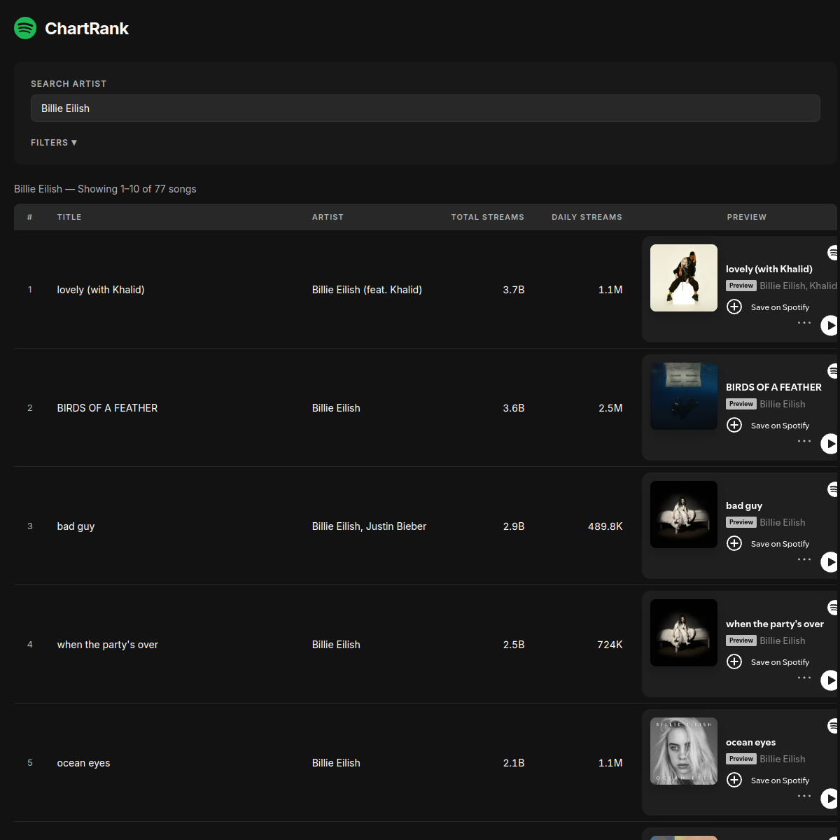The width and height of the screenshot is (840, 840).
Task: Play preview of lovely (with Khalid)
Action: (829, 325)
